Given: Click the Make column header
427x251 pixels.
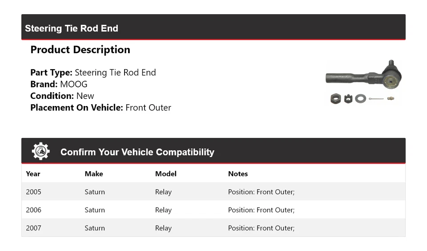Looking at the screenshot, I should pyautogui.click(x=94, y=174).
